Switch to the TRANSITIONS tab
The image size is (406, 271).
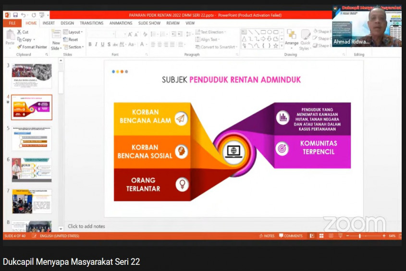tap(91, 23)
